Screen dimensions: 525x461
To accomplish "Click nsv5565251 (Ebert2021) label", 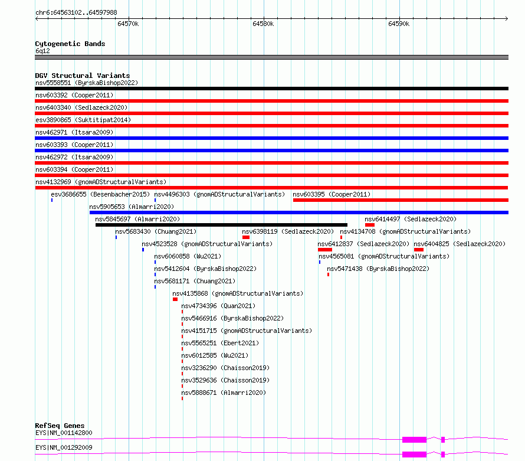I will coord(220,343).
